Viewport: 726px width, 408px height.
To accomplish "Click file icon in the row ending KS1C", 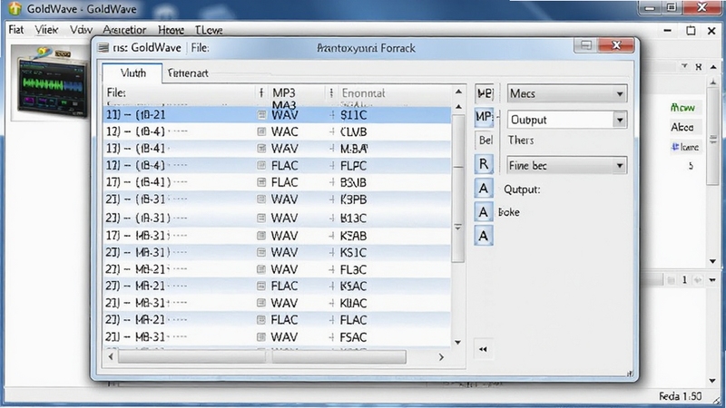I will [x=261, y=252].
